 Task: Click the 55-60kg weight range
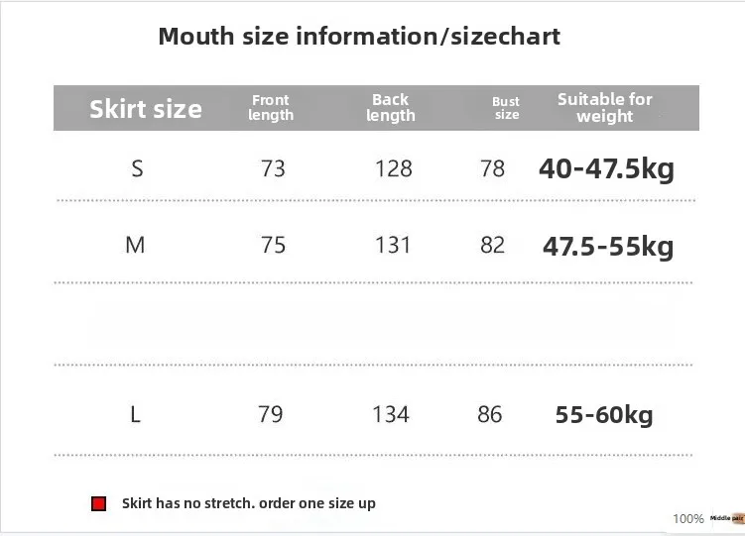[604, 414]
